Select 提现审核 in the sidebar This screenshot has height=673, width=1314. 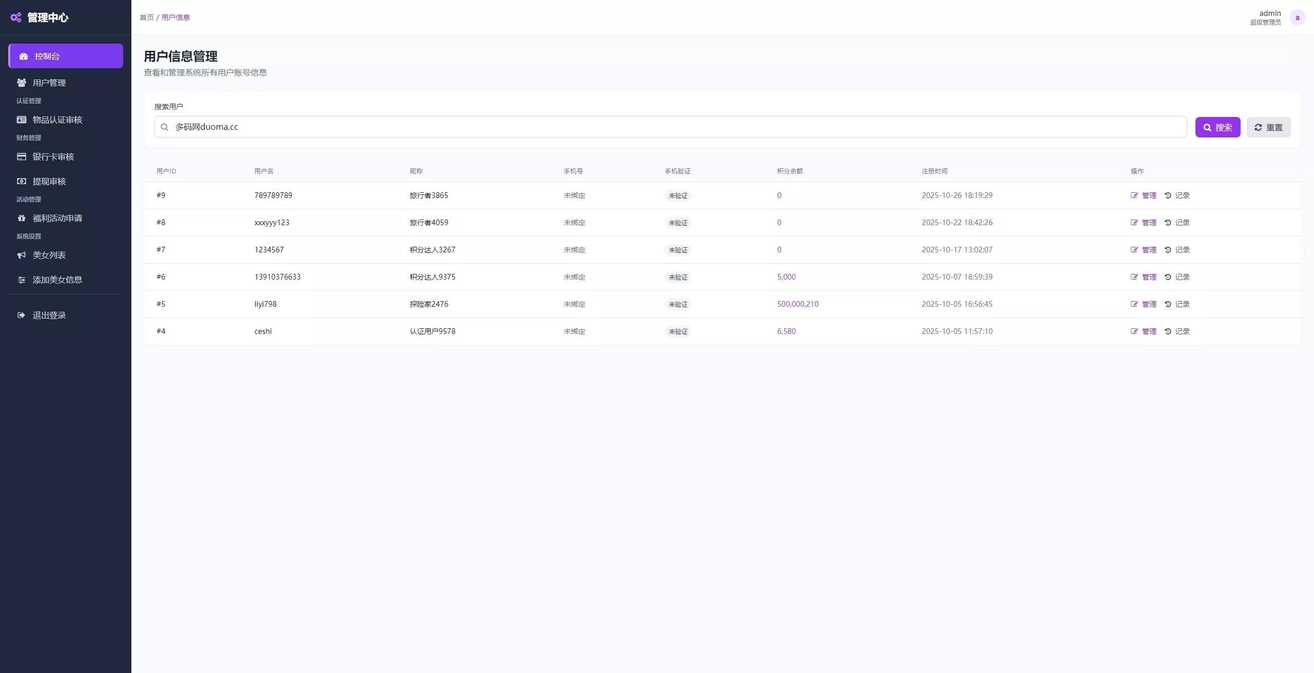click(49, 181)
